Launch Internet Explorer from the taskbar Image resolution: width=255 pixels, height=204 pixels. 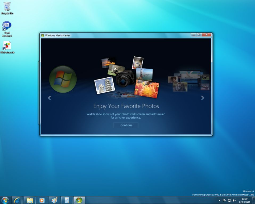click(x=17, y=200)
